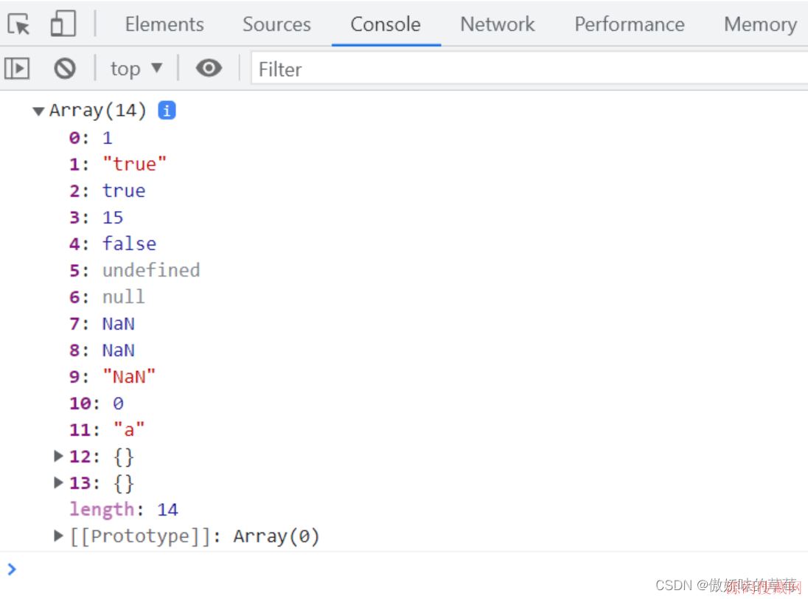Select the Performance tab

point(629,24)
